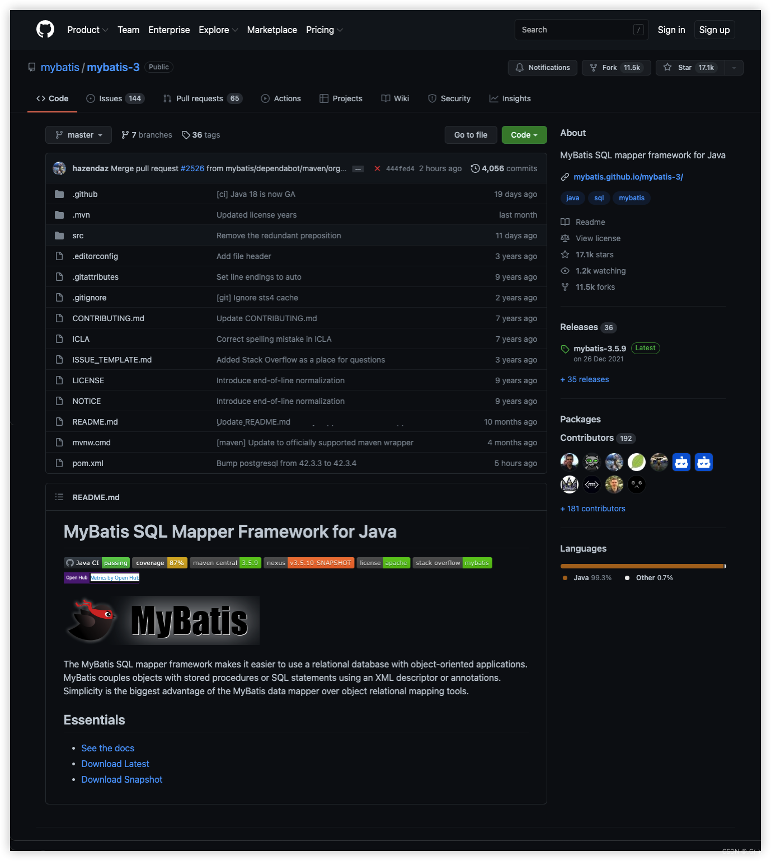
Task: Open the mybatis.github.io/mybatis-3/ link
Action: click(x=628, y=177)
